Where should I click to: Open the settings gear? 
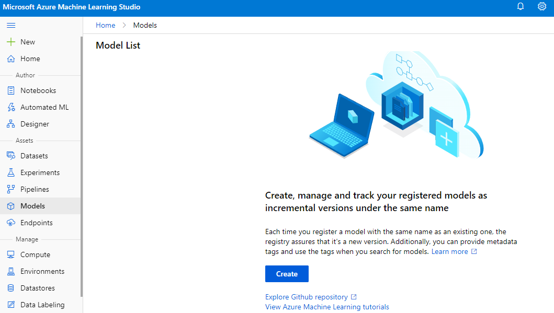pos(541,6)
